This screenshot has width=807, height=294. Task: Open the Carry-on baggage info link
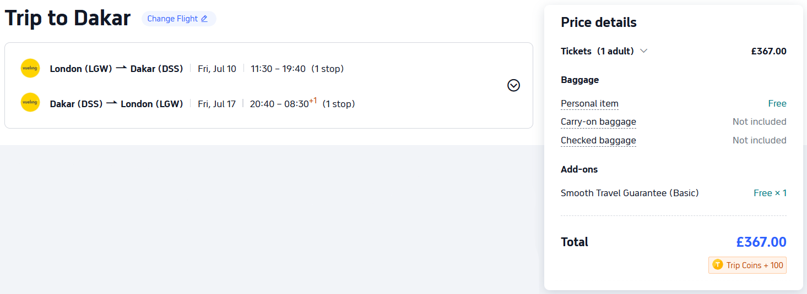(598, 122)
